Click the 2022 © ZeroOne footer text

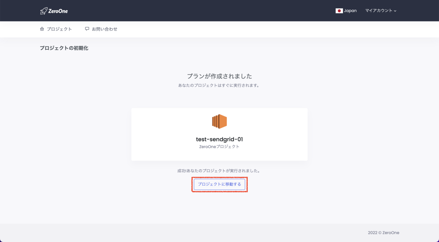coord(384,233)
